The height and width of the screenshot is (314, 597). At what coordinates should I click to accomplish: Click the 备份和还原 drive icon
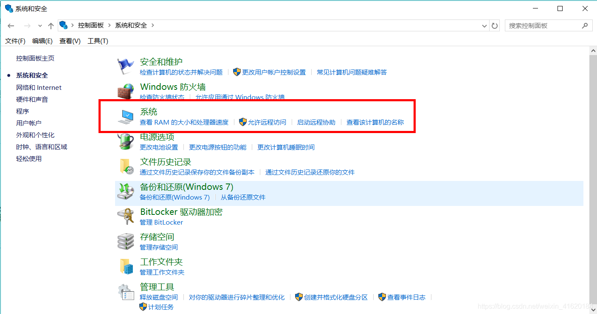point(125,192)
